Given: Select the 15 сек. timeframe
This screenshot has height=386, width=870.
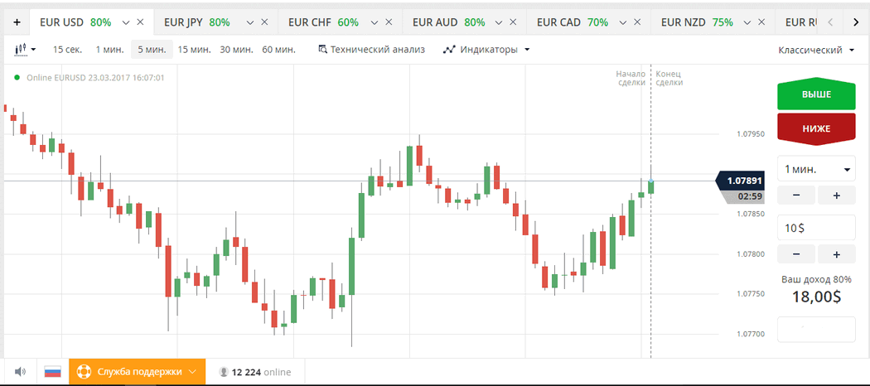Looking at the screenshot, I should pos(69,50).
